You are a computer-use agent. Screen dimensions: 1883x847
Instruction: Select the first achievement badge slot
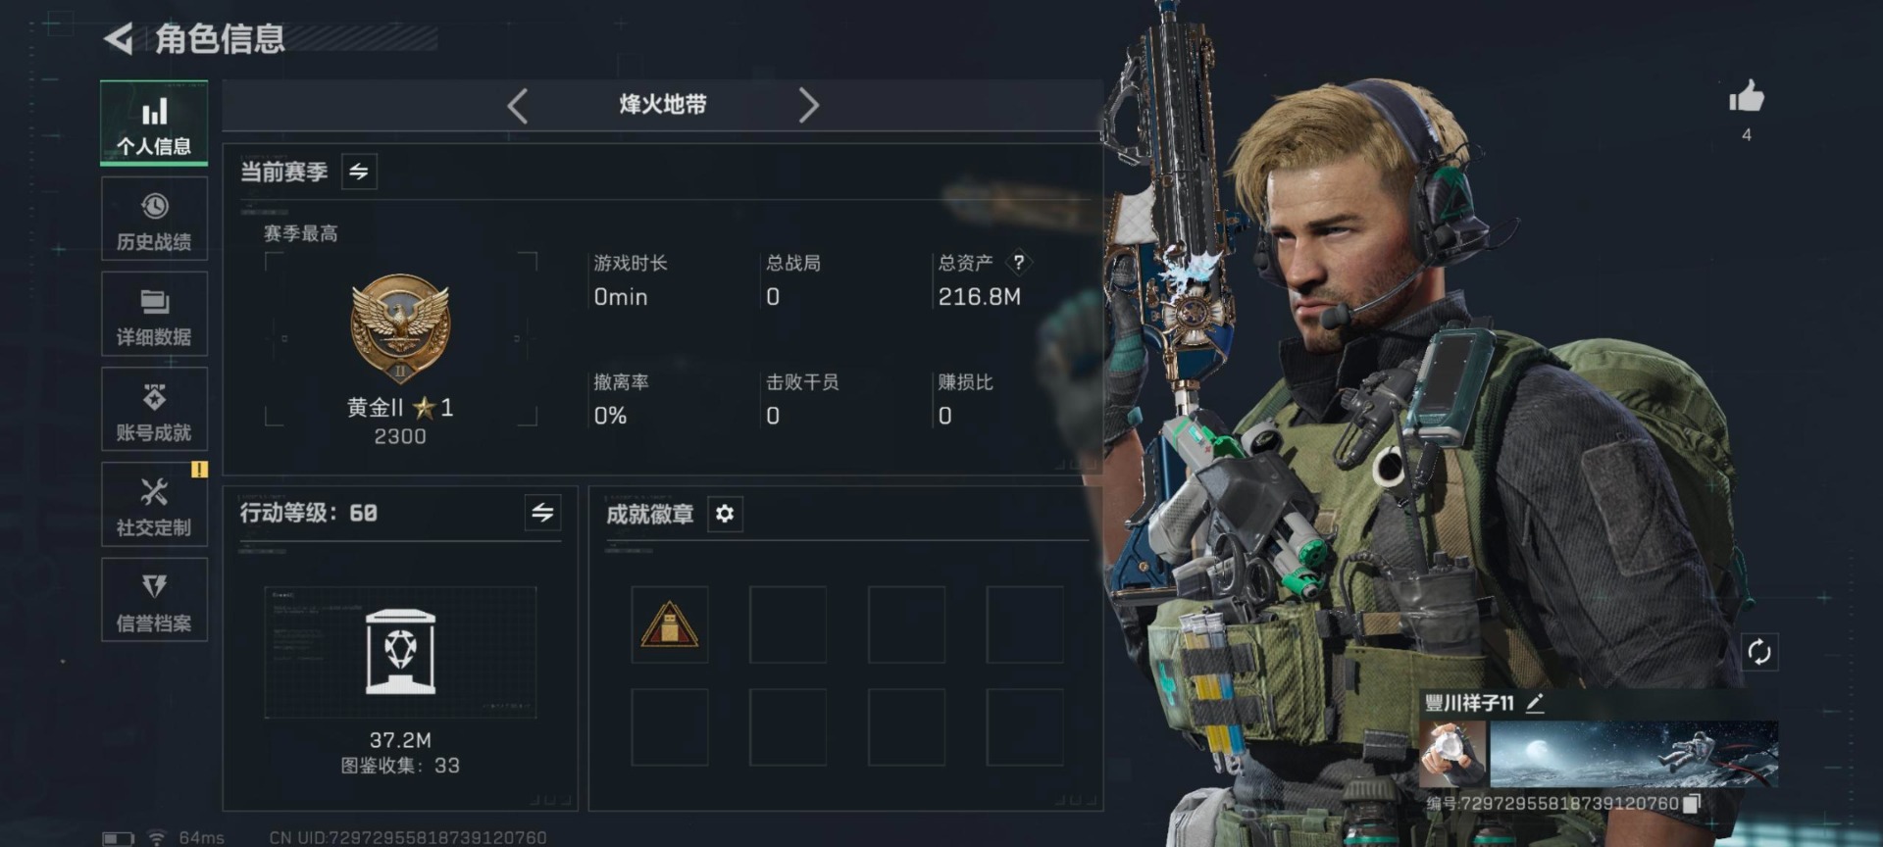[670, 624]
